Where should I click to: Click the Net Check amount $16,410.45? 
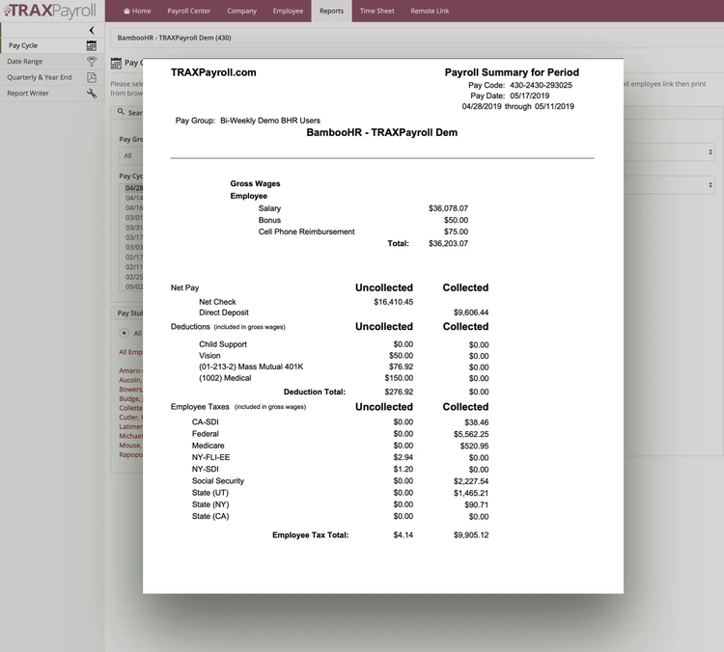(394, 302)
